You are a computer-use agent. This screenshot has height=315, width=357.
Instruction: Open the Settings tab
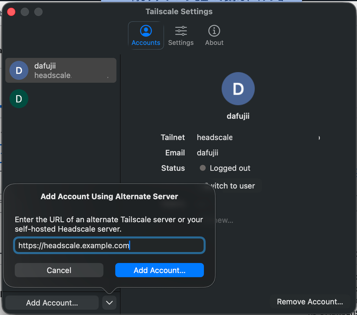click(181, 35)
